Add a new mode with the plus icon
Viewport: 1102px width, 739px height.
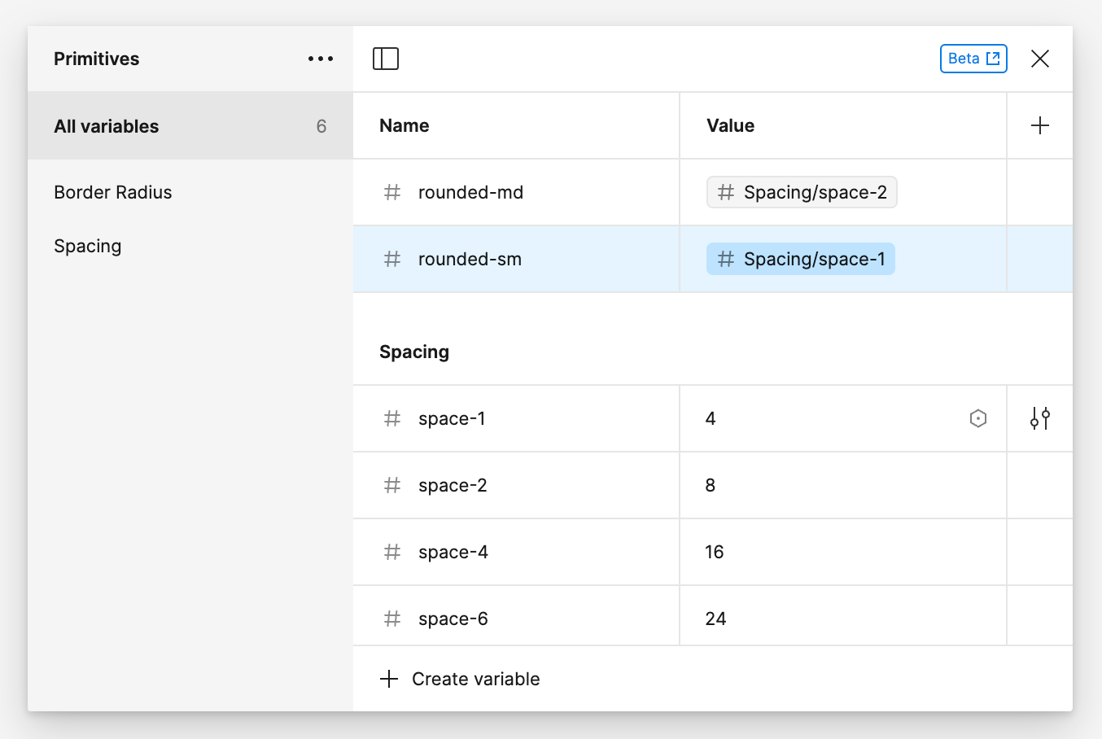tap(1040, 125)
